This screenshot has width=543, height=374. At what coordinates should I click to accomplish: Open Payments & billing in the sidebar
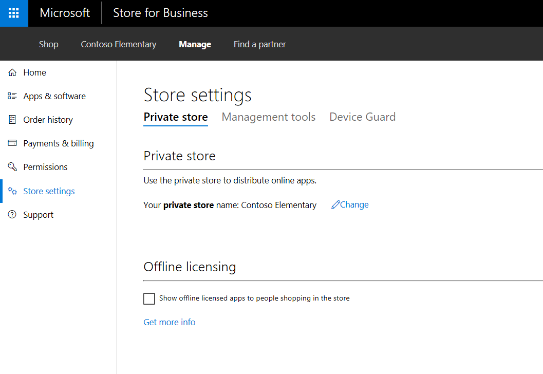pos(59,143)
